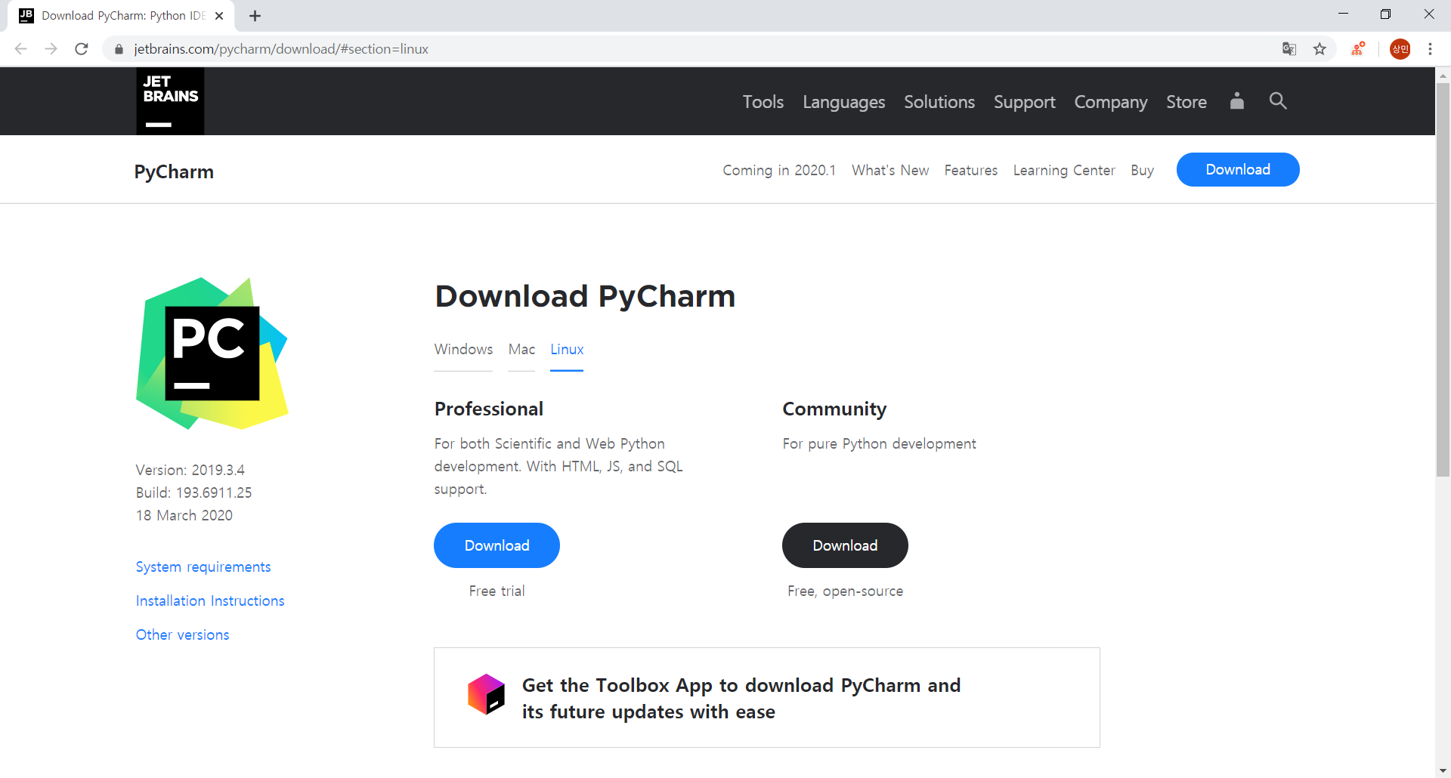Open the Languages menu
The image size is (1451, 778).
coord(843,102)
